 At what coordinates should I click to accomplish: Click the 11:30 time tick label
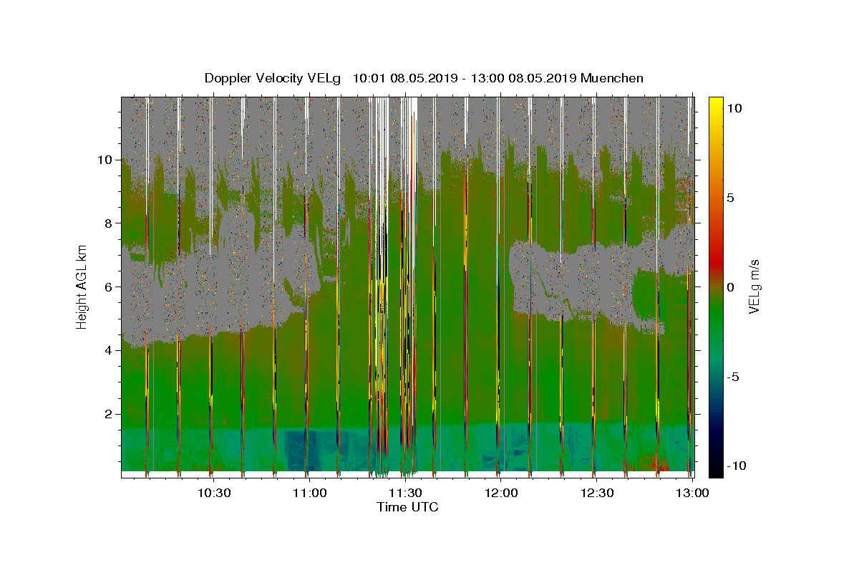[405, 493]
